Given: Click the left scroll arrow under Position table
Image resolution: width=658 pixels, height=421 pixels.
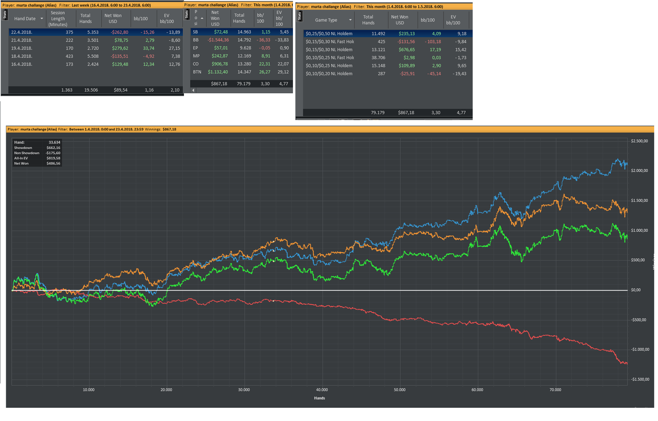Looking at the screenshot, I should 193,90.
